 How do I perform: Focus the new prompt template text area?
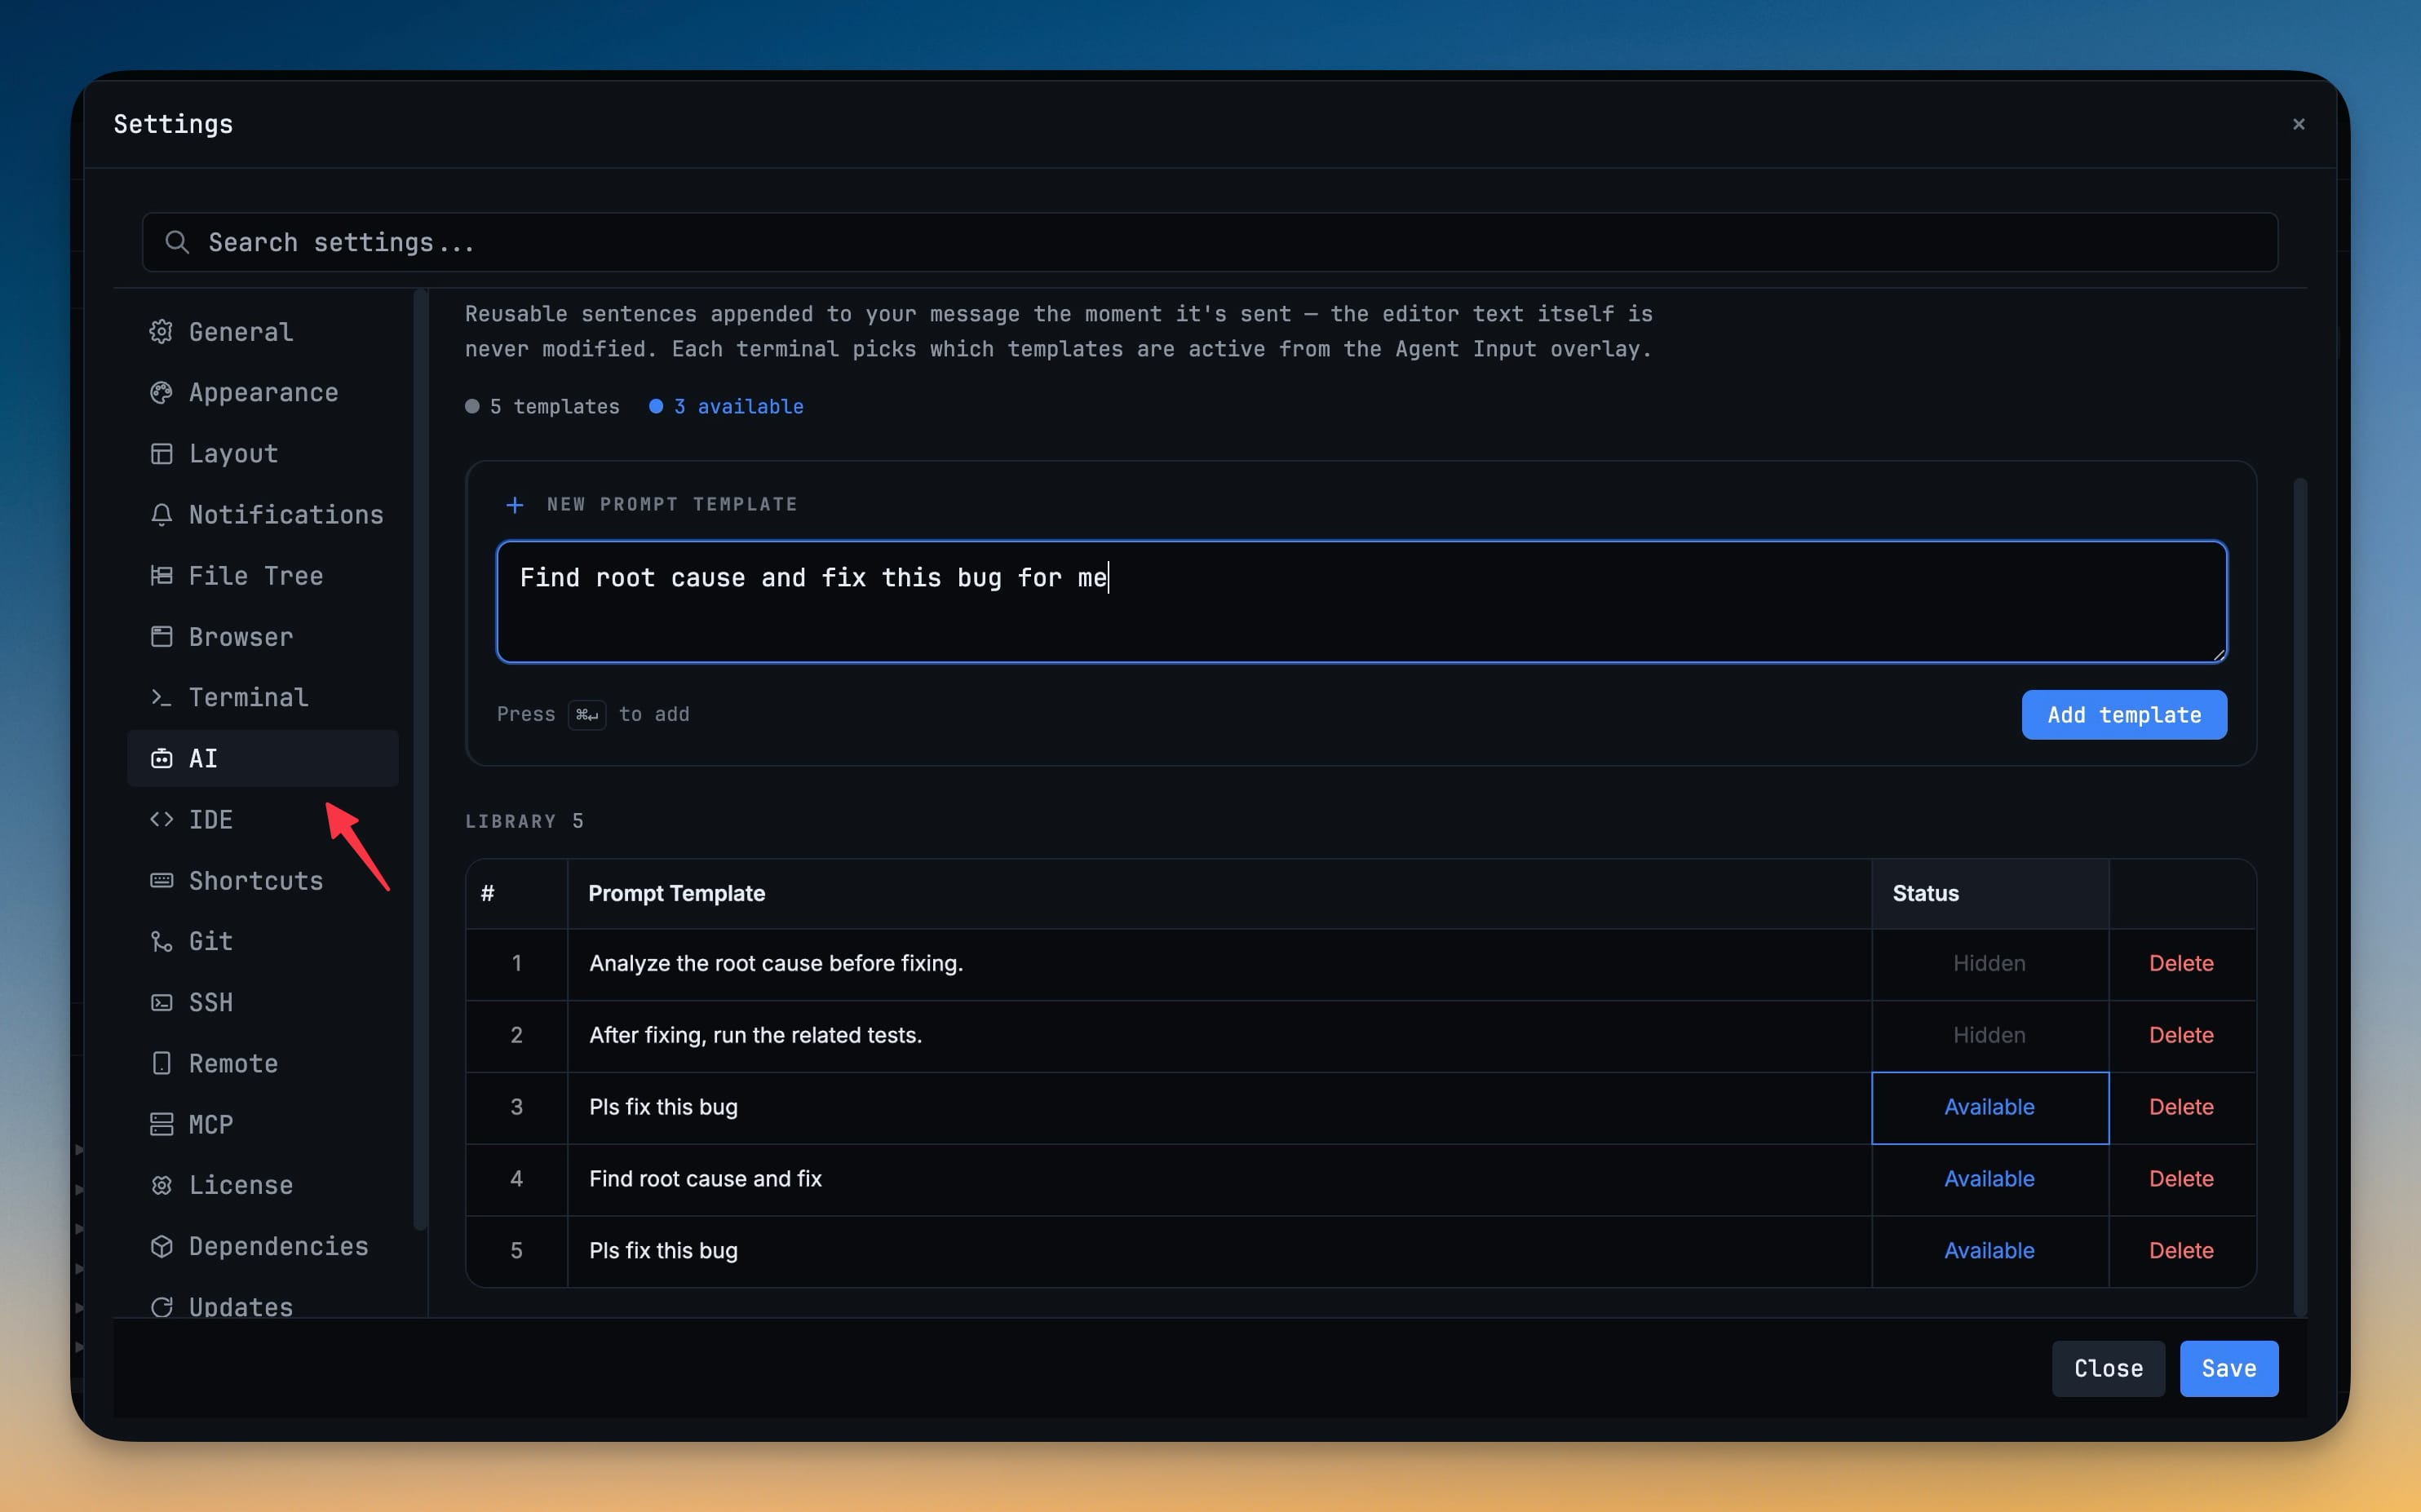click(1361, 602)
